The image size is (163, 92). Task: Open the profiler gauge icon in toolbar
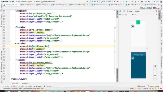coord(132,2)
